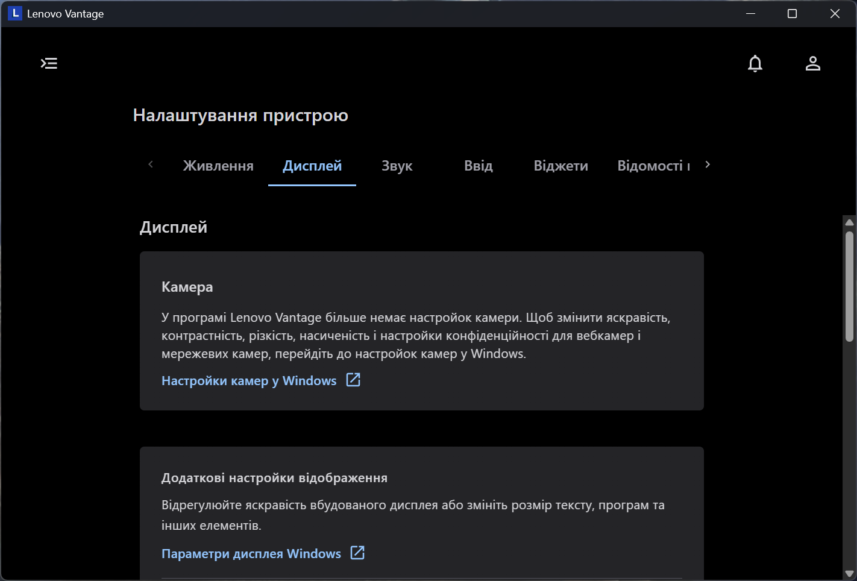Click external link icon beside Параметри дисплея
This screenshot has width=857, height=581.
pos(357,553)
